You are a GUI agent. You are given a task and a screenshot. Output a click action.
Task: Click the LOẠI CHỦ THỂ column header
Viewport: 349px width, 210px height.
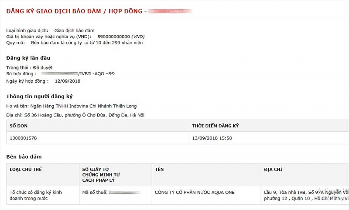(26, 170)
